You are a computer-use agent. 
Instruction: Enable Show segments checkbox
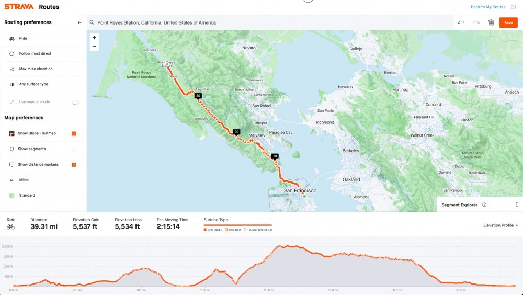coord(74,149)
